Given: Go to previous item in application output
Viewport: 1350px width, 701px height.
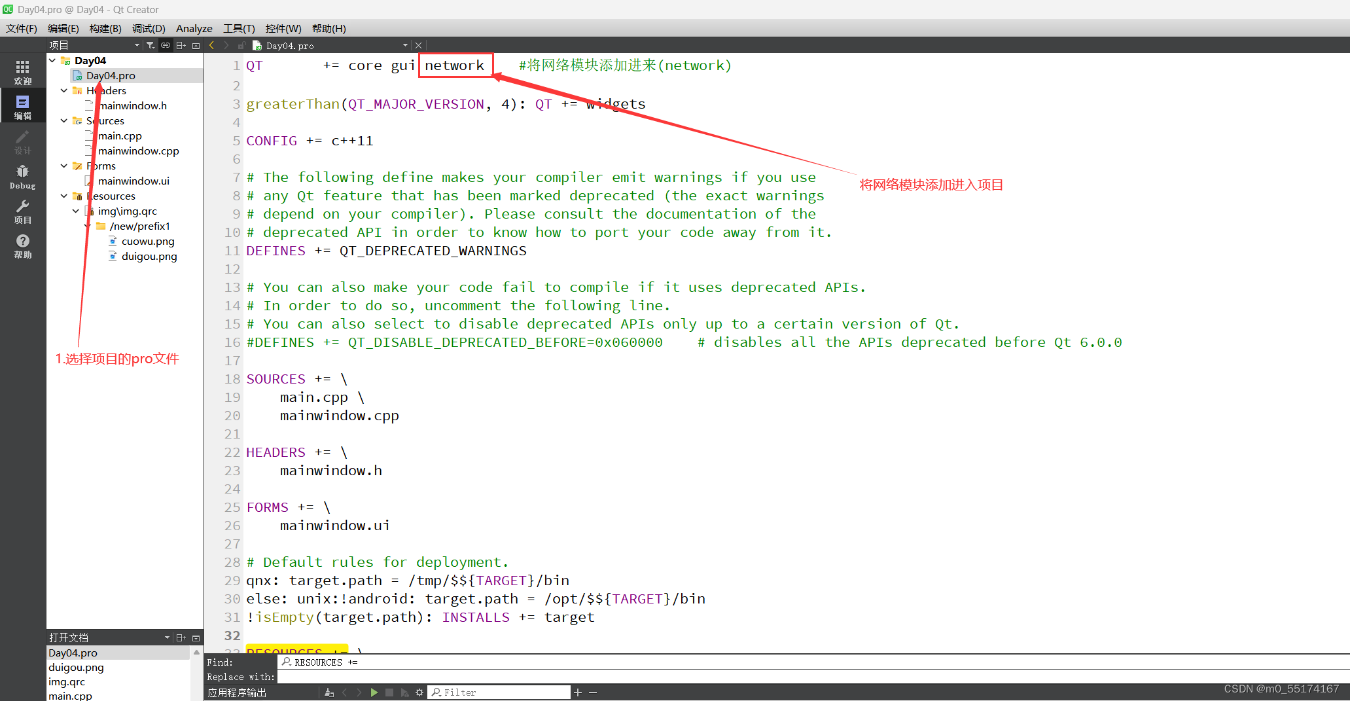Looking at the screenshot, I should click(x=344, y=692).
